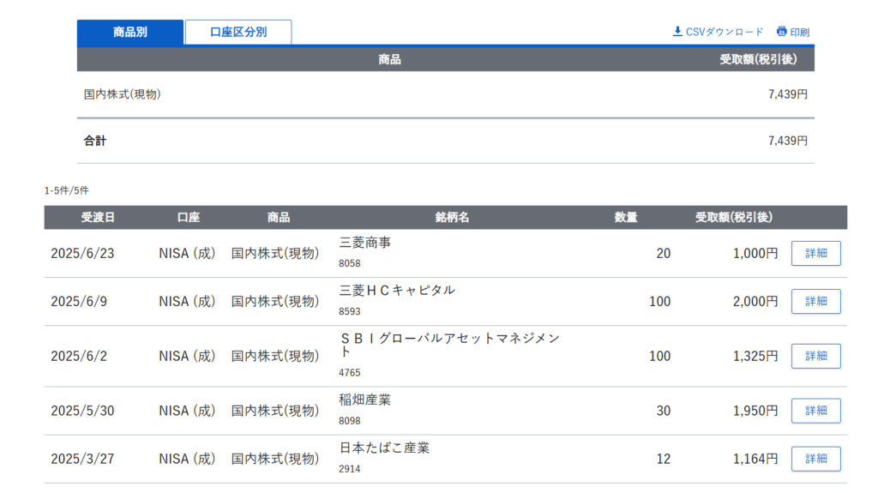The image size is (878, 493).
Task: Switch to the 口座区分別 tab
Action: click(238, 32)
